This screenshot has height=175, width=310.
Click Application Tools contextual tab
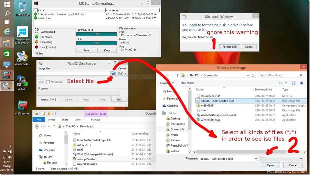click(x=96, y=114)
